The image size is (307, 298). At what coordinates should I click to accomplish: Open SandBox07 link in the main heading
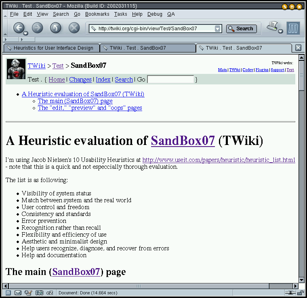click(x=183, y=141)
